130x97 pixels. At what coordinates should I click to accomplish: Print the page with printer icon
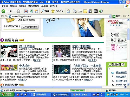pos(75,11)
